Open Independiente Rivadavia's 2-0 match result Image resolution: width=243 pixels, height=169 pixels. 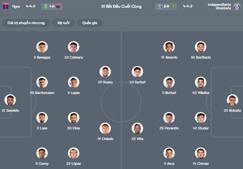tap(167, 6)
